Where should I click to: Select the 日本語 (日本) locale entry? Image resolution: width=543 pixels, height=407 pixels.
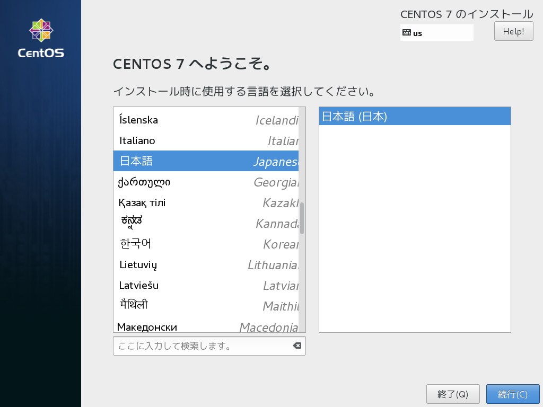click(x=415, y=116)
